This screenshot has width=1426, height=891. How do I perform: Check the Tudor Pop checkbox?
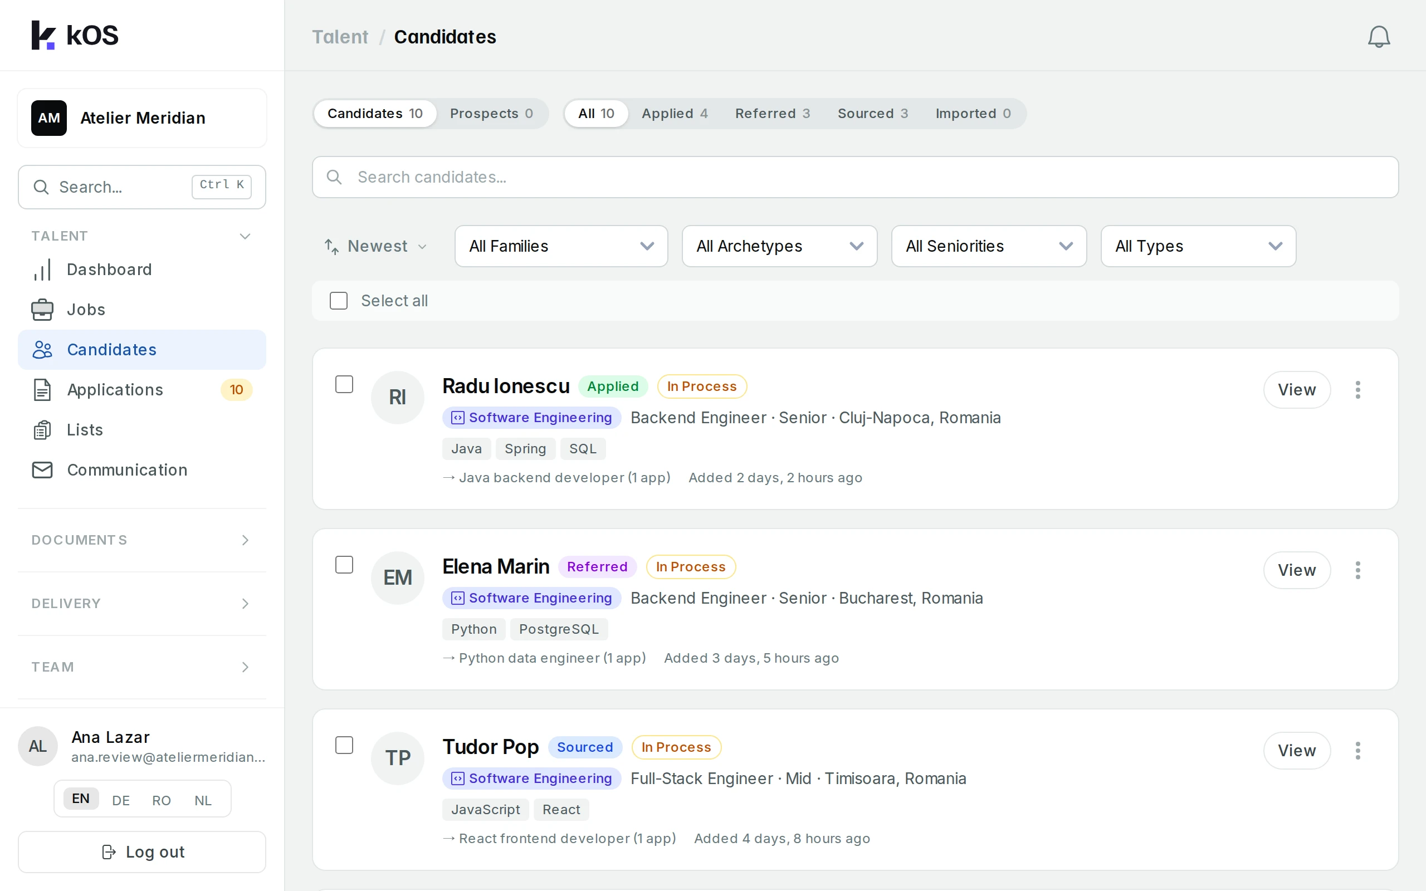coord(344,745)
